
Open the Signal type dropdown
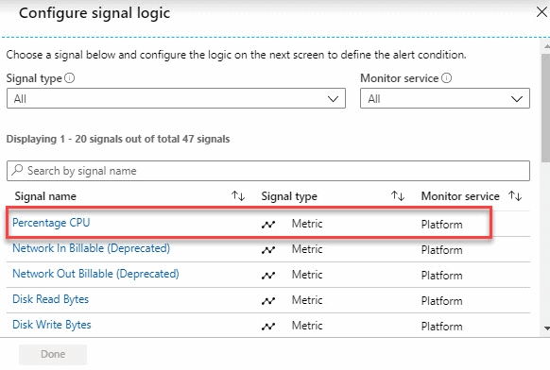[176, 98]
